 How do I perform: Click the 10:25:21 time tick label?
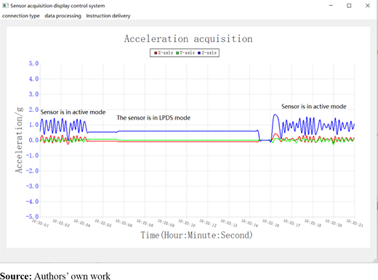point(355,223)
